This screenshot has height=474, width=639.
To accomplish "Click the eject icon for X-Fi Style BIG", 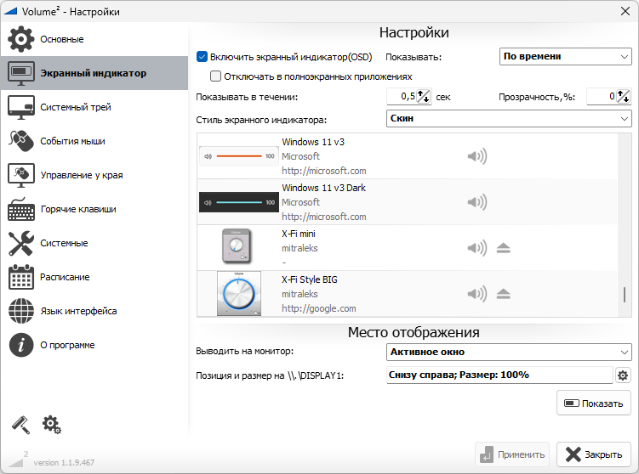I will click(x=504, y=294).
